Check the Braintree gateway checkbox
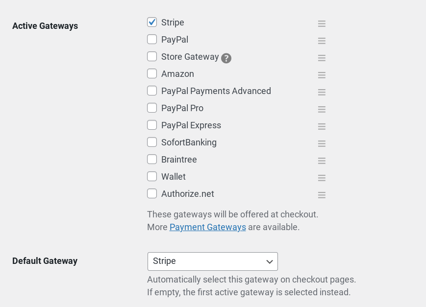The image size is (426, 307). pyautogui.click(x=152, y=159)
